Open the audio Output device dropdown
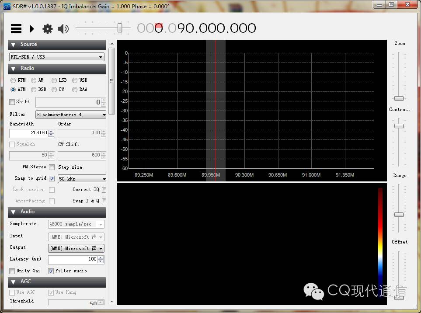 (x=76, y=248)
